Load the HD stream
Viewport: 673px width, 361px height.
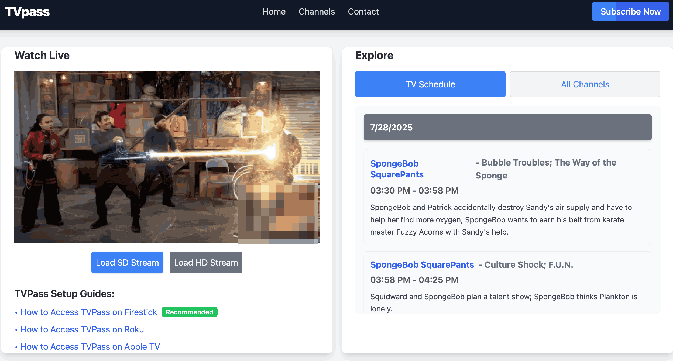[206, 262]
